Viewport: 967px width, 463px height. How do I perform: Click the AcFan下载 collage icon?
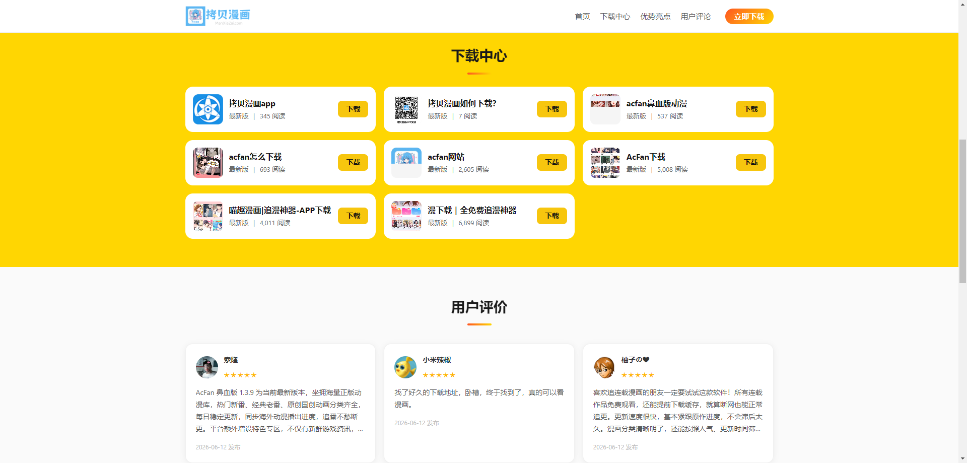click(605, 163)
